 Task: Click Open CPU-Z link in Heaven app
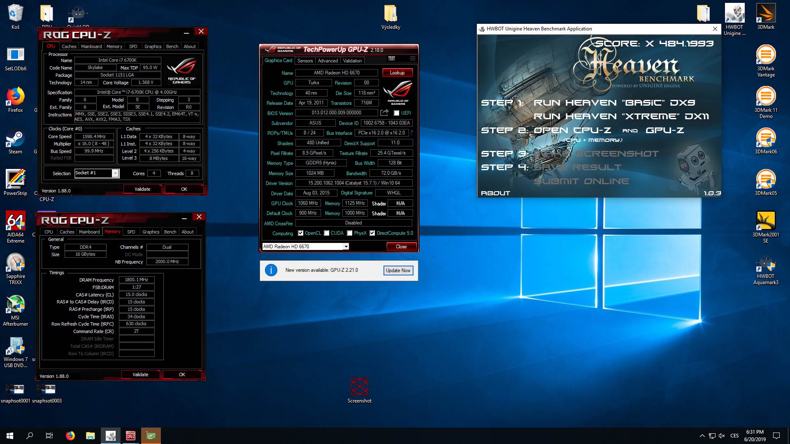tap(572, 130)
